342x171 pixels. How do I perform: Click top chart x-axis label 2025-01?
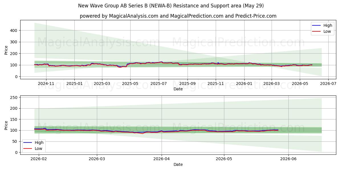74,84
